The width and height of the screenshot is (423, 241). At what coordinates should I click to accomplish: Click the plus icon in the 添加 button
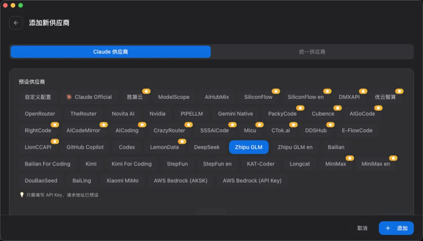[388, 228]
